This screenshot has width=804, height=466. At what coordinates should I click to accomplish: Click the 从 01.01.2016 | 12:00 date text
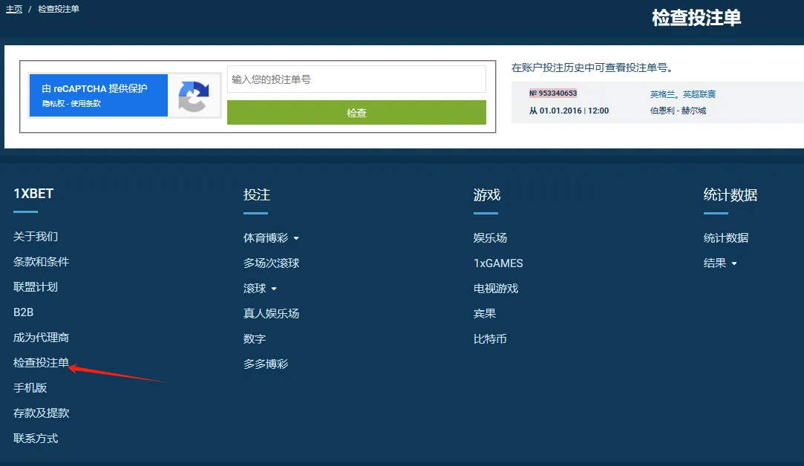coord(569,111)
